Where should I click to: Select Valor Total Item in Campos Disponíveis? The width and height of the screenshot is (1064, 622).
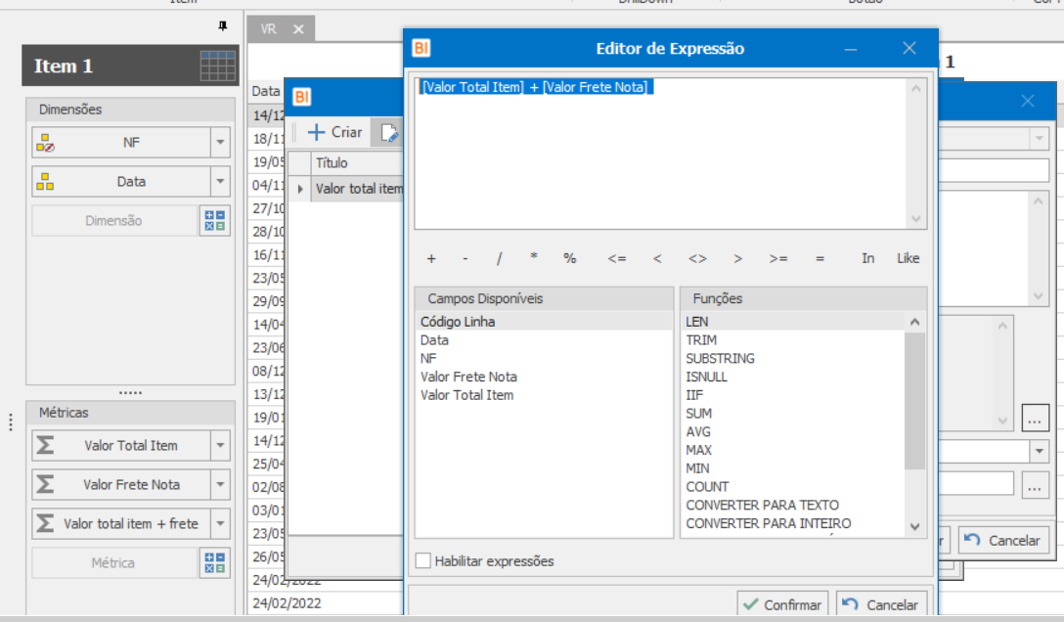point(544,395)
